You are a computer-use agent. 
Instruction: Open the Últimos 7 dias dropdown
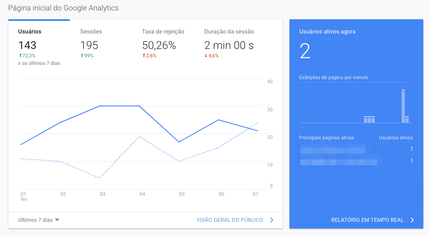click(38, 220)
